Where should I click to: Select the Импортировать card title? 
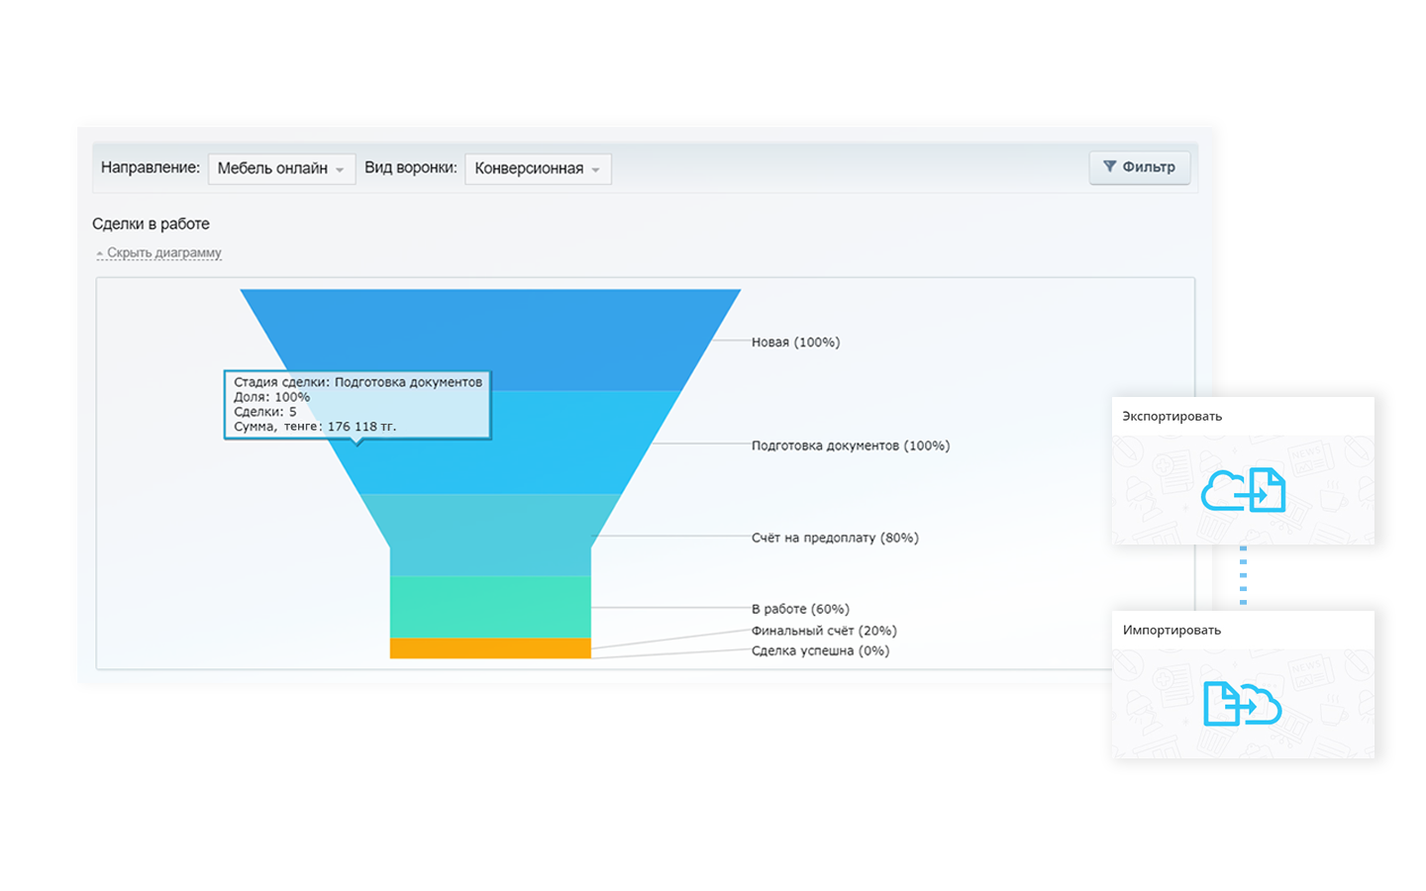coord(1171,631)
